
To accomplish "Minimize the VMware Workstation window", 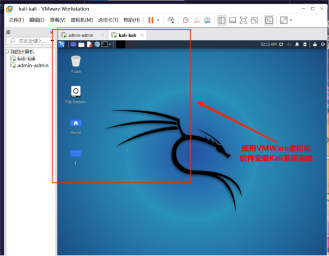I will coord(303,9).
